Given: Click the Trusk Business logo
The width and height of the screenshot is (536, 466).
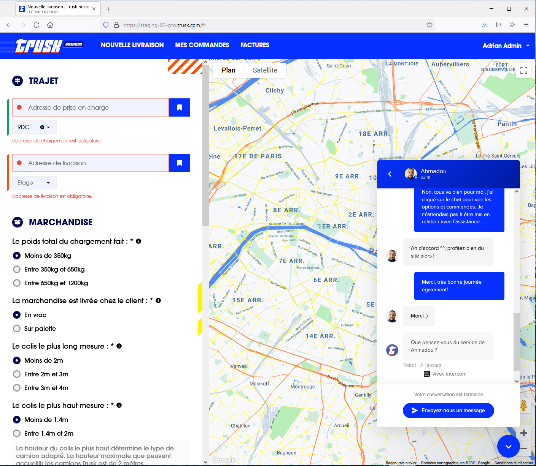Looking at the screenshot, I should pos(49,46).
